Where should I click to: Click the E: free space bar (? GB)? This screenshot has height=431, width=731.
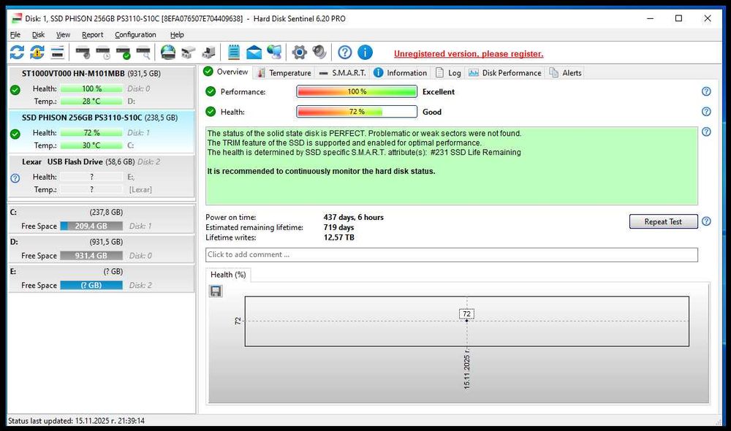coord(91,285)
